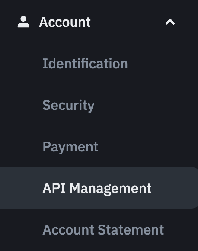The width and height of the screenshot is (198, 251).
Task: View the Account Statement page
Action: (x=103, y=230)
